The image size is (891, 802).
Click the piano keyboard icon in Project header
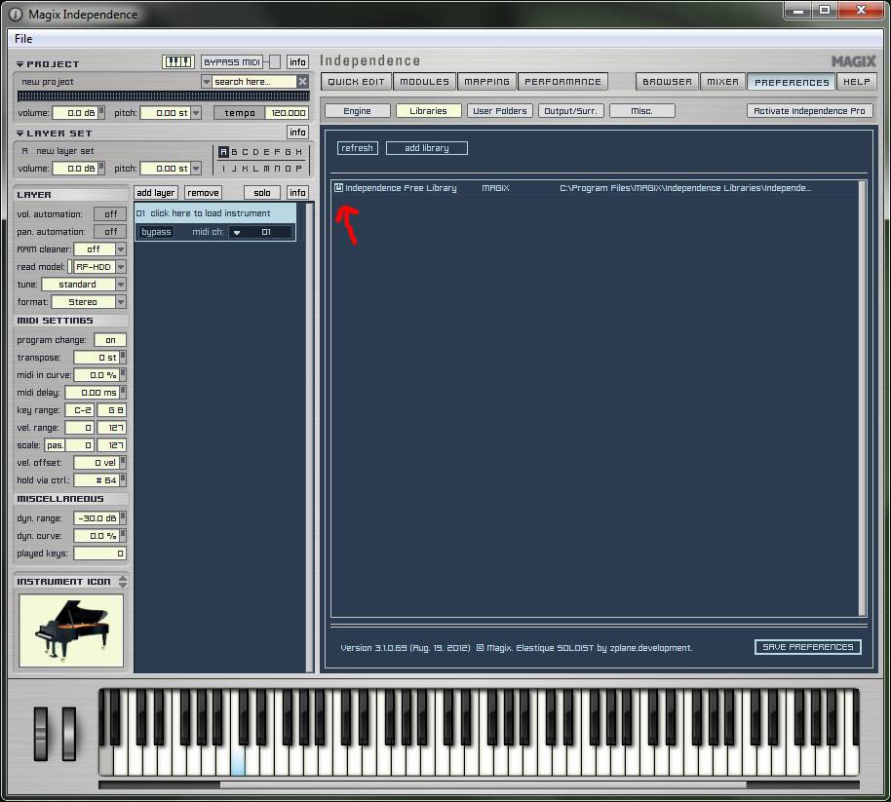click(177, 61)
